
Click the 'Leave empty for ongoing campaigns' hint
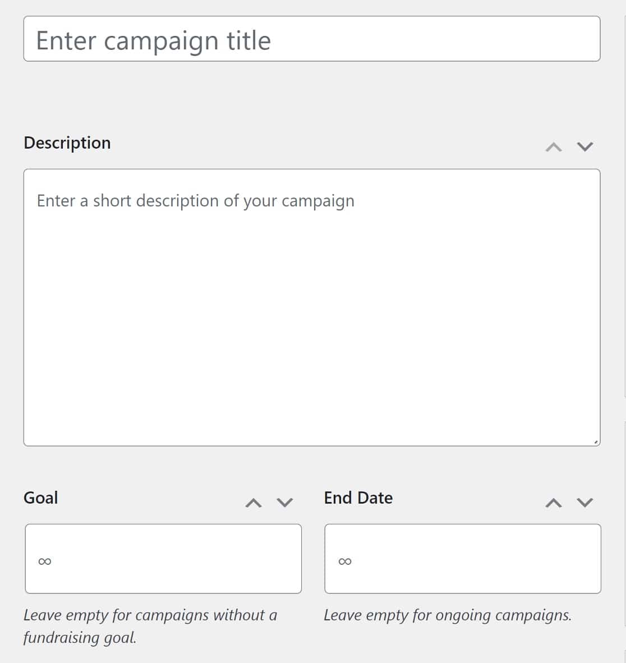pyautogui.click(x=448, y=615)
